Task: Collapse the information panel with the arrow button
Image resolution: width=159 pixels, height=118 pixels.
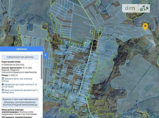Action: [x=45, y=55]
